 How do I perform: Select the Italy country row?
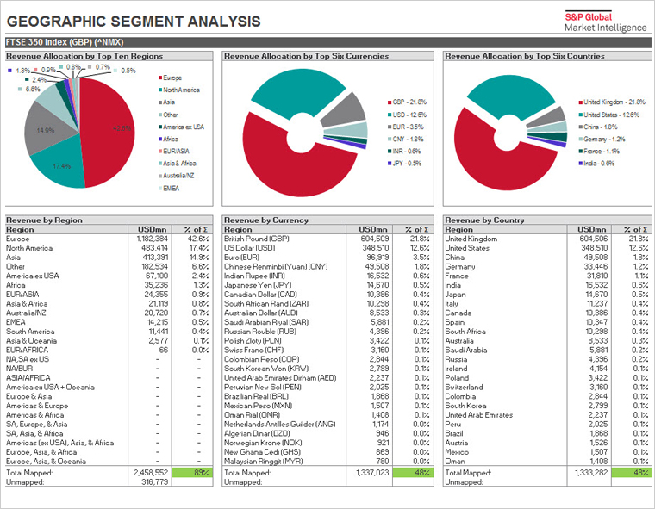(x=547, y=303)
